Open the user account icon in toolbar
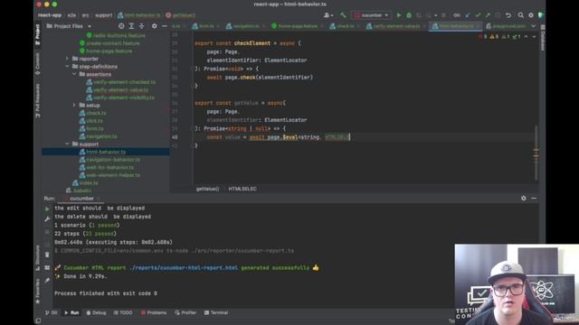The height and width of the screenshot is (325, 579). [x=327, y=15]
